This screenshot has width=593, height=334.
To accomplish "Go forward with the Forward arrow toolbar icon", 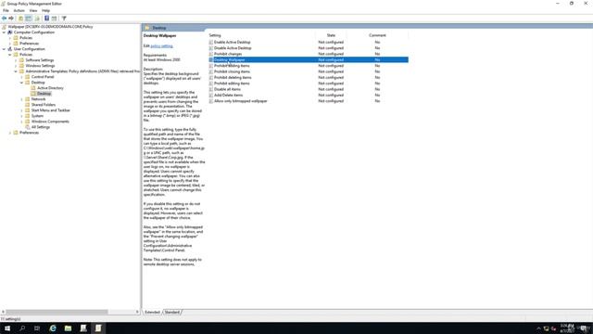I will click(11, 19).
